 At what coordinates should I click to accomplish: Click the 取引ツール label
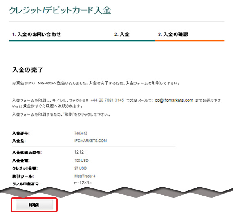[23, 176]
